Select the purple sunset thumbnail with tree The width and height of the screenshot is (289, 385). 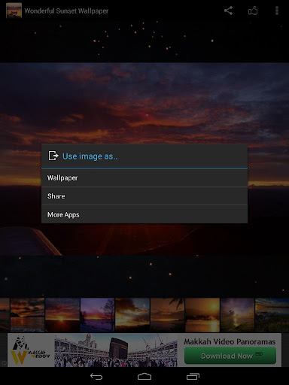coord(97,315)
